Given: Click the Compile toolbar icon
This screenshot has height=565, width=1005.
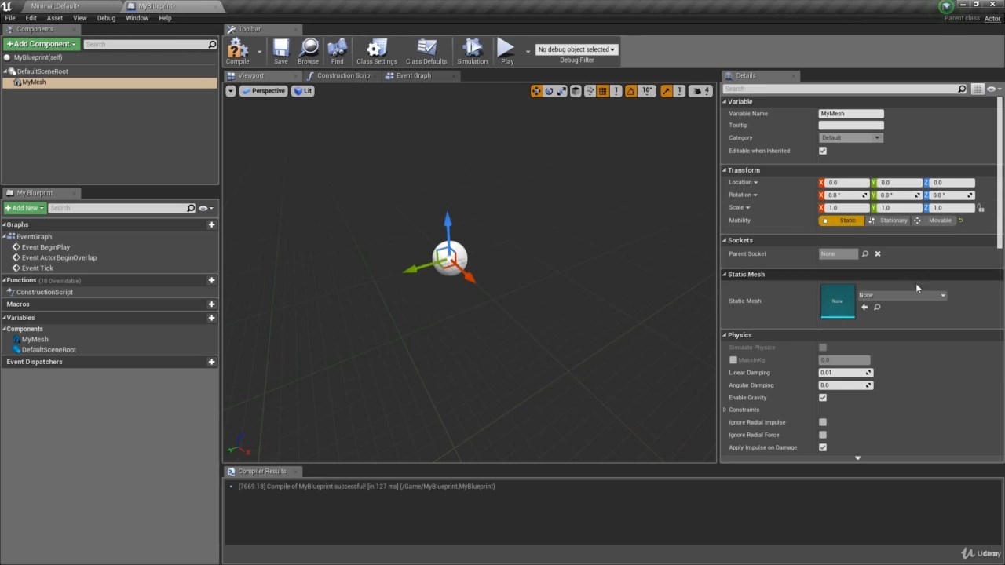Looking at the screenshot, I should tap(238, 50).
